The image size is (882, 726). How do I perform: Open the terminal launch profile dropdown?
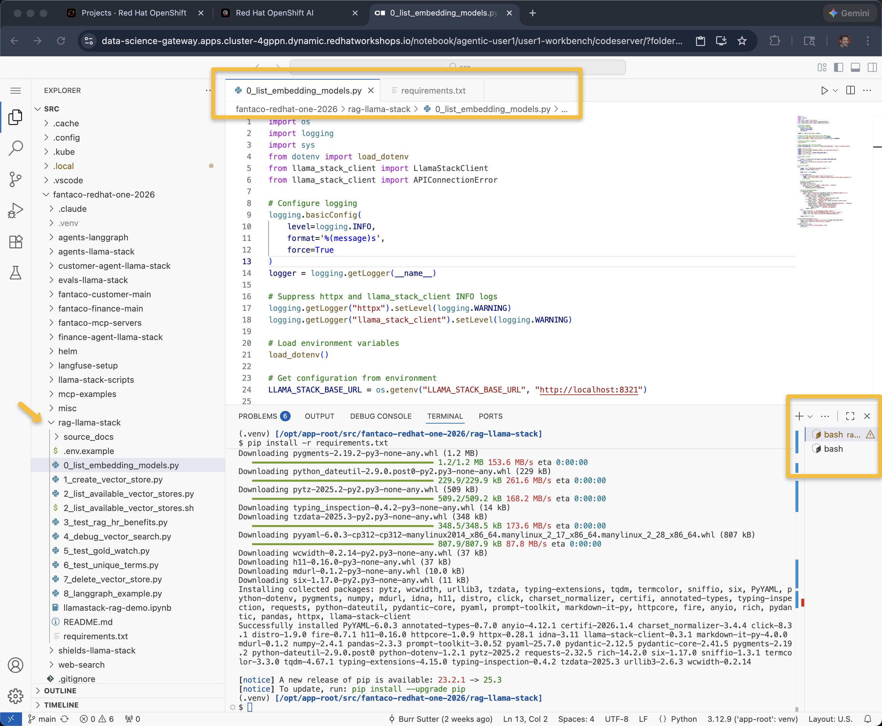pos(810,416)
